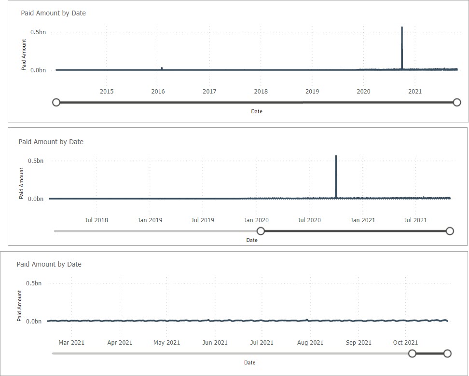Click the gray inactive track of the Mar 2021 chart slider

[230, 353]
